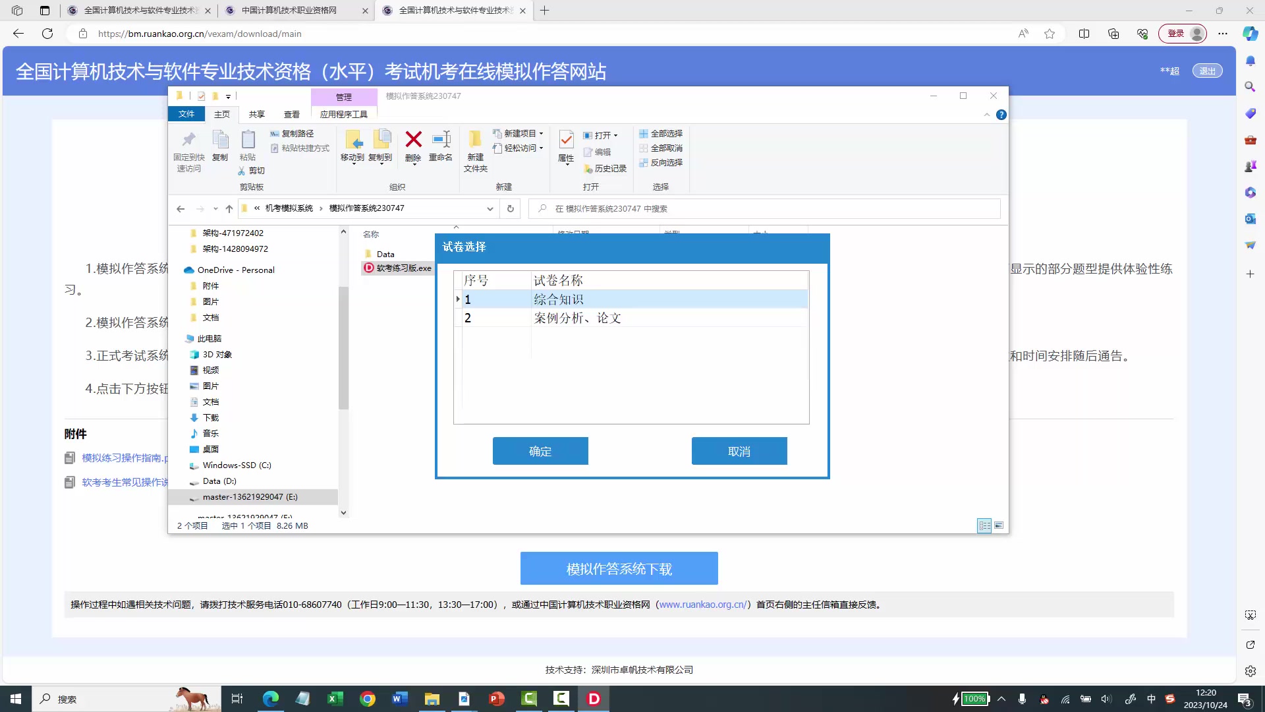Open Google Chrome from the taskbar
Screen dimensions: 1265x712
click(368, 699)
